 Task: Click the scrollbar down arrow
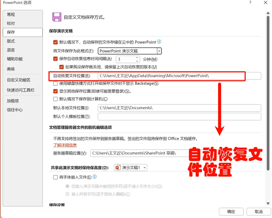(268, 203)
